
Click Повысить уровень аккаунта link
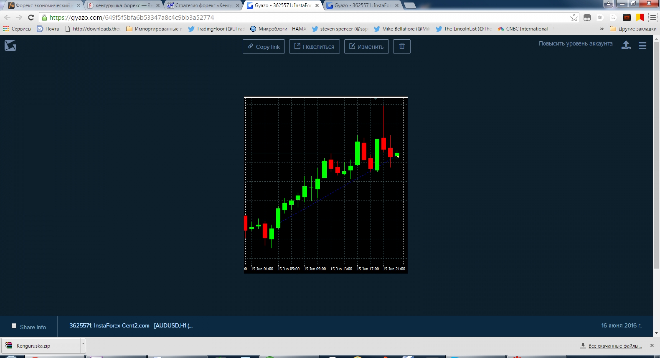576,44
